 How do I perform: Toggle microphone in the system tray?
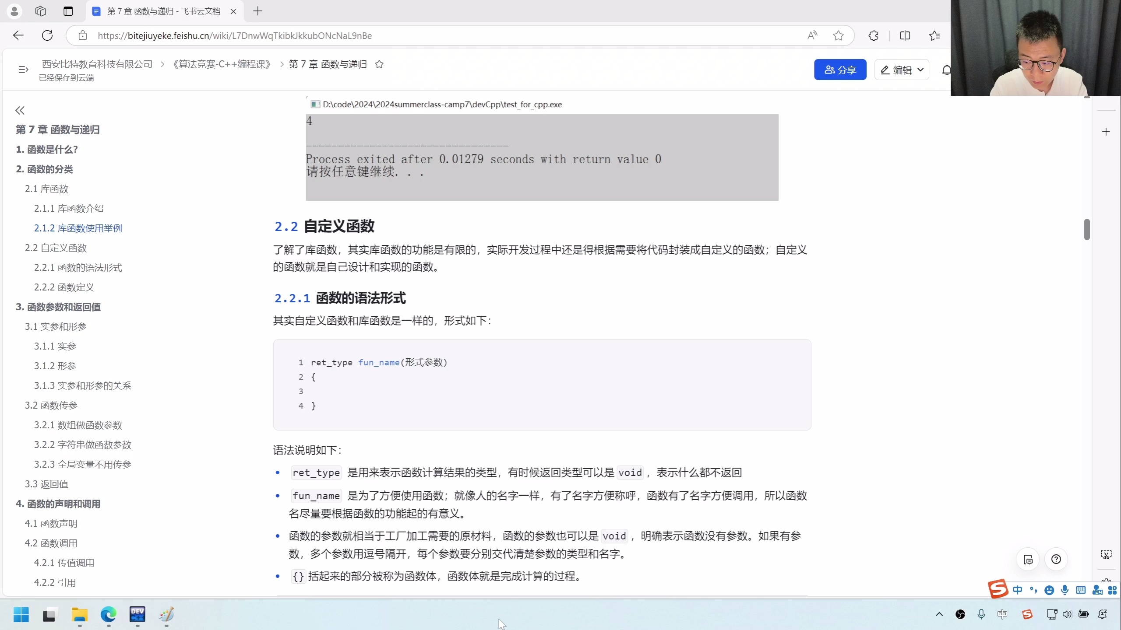click(981, 614)
